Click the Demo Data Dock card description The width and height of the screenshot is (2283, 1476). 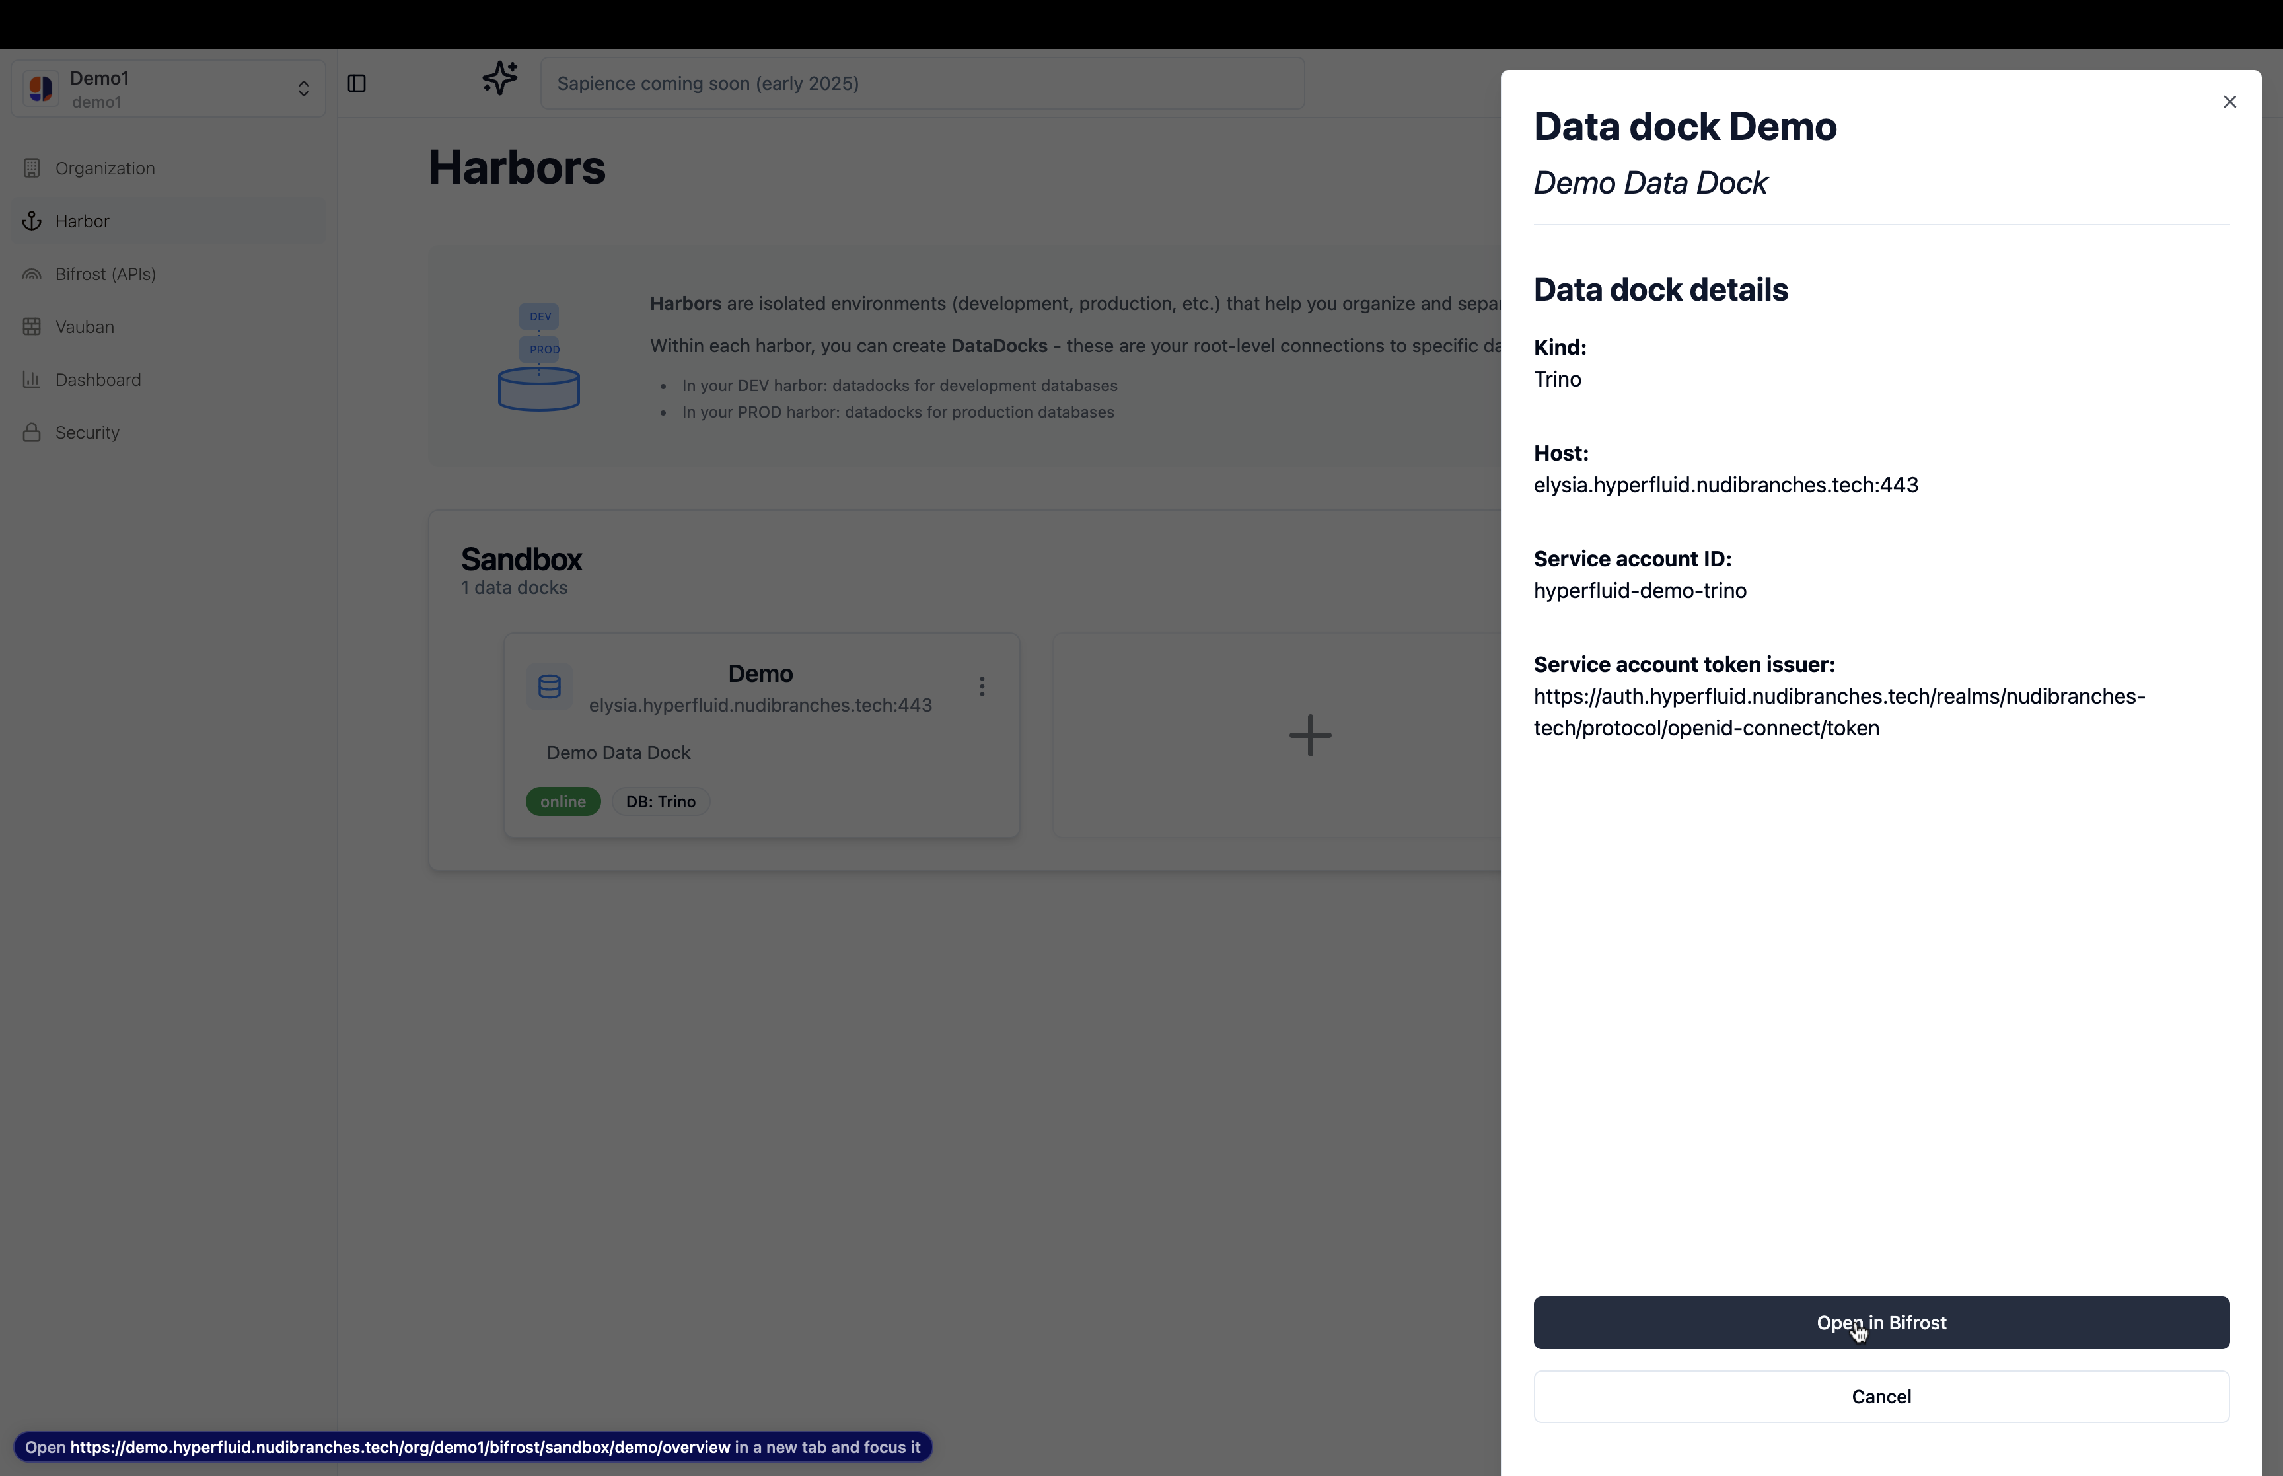pos(619,753)
